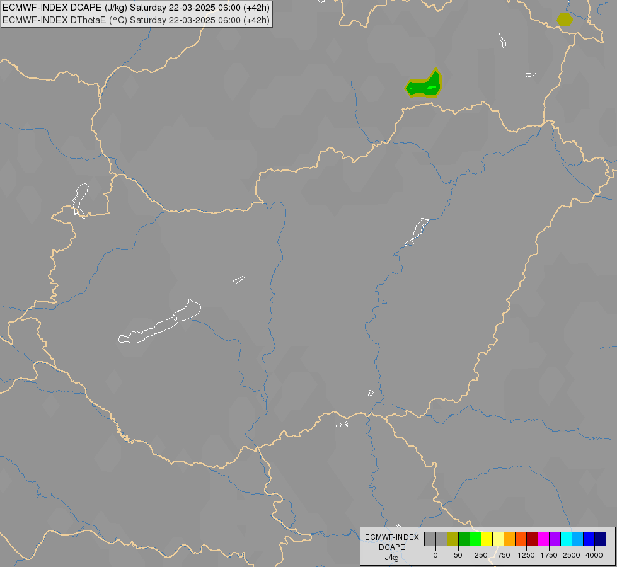617x567 pixels.
Task: Click the DThetaE title line in the header
Action: pos(136,20)
